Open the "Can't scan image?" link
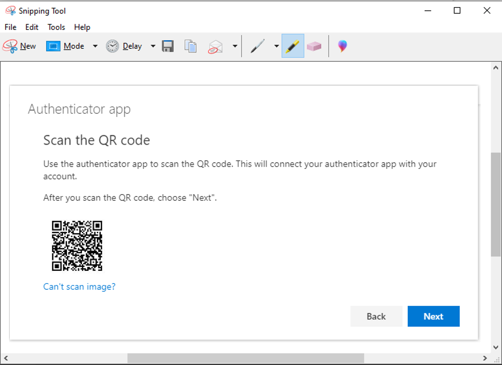This screenshot has height=365, width=502. 79,287
